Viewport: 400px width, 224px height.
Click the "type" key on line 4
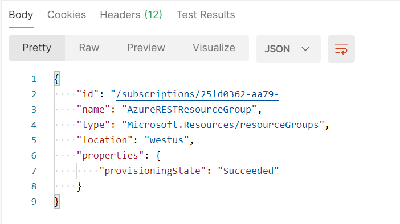[x=93, y=125]
